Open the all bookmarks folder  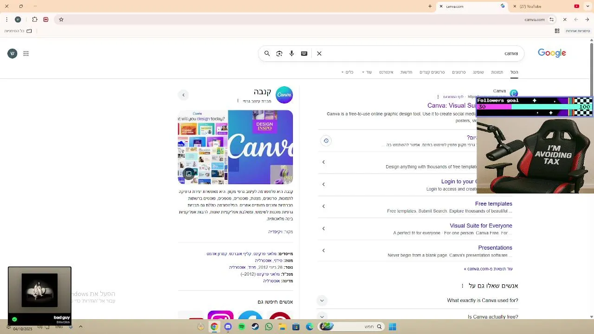click(x=18, y=31)
